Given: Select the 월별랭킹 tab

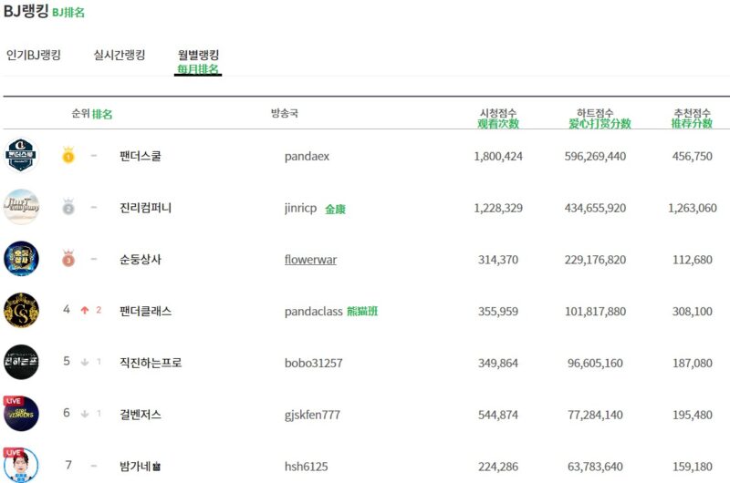Looking at the screenshot, I should click(x=198, y=56).
